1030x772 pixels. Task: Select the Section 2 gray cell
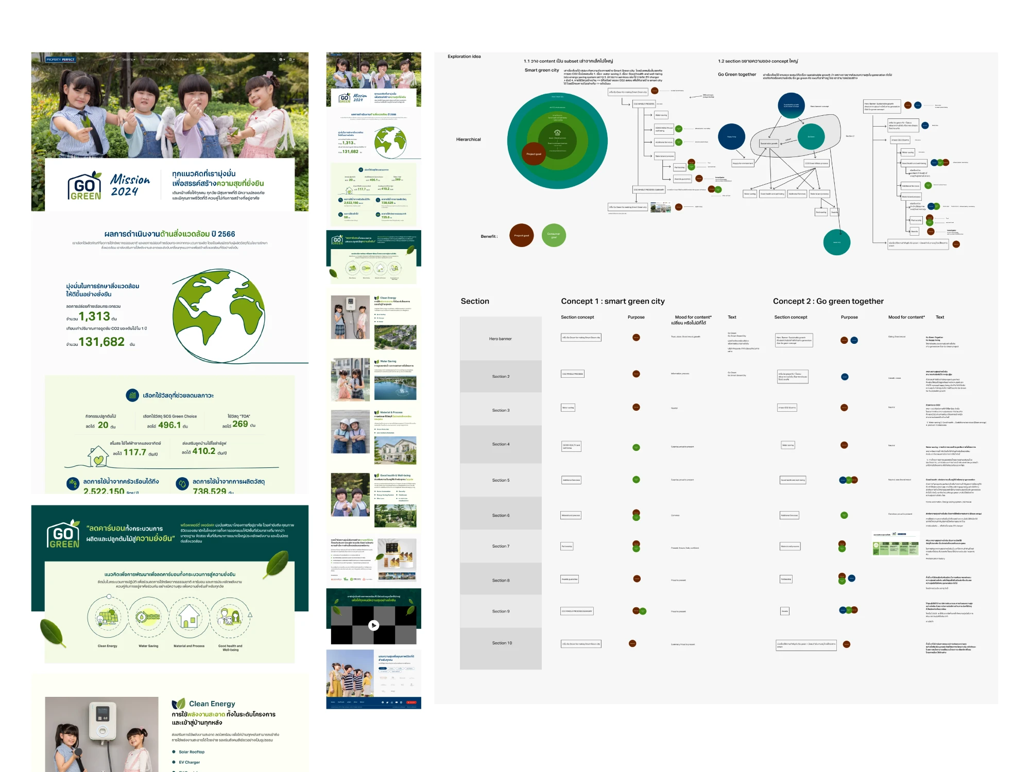pos(501,376)
